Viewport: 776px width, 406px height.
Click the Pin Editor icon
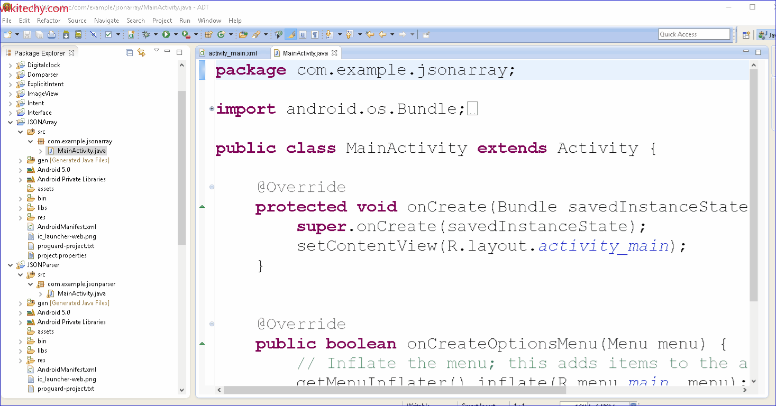[x=426, y=34]
